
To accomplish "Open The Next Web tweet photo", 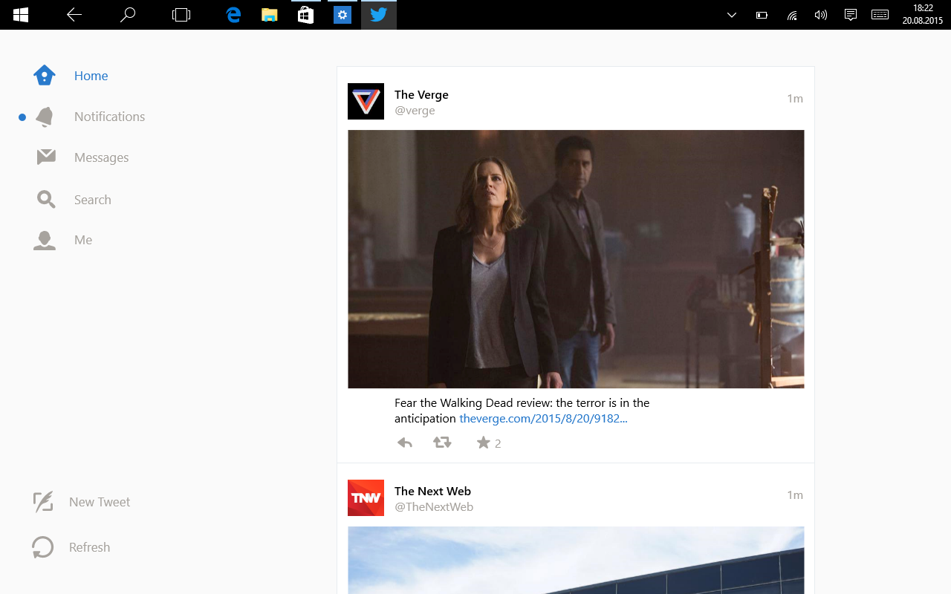I will [x=576, y=561].
